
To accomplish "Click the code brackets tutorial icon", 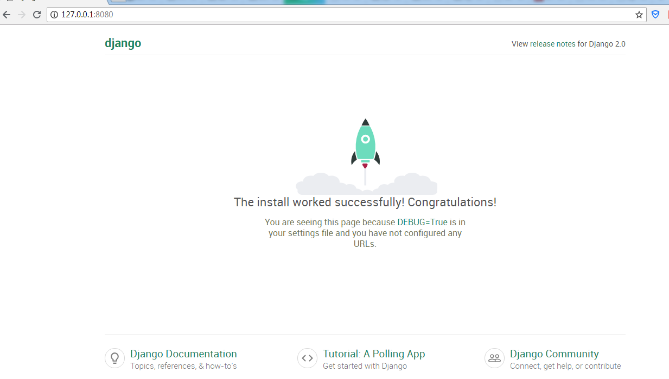I will tap(307, 358).
